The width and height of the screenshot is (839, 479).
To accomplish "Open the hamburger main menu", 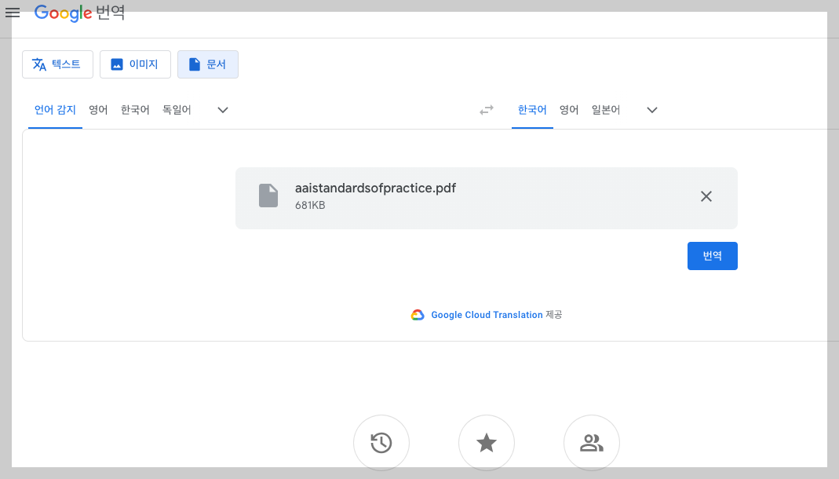I will click(13, 13).
